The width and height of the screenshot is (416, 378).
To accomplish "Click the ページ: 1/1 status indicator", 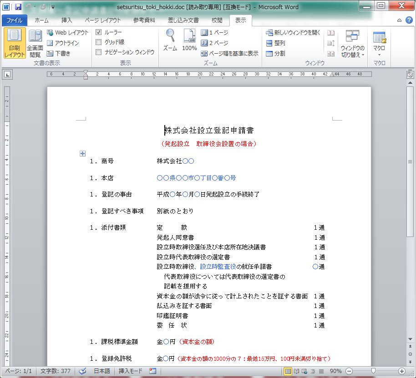I will point(19,371).
